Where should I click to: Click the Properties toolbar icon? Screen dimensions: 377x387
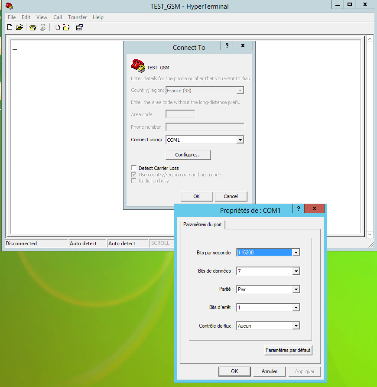(79, 27)
